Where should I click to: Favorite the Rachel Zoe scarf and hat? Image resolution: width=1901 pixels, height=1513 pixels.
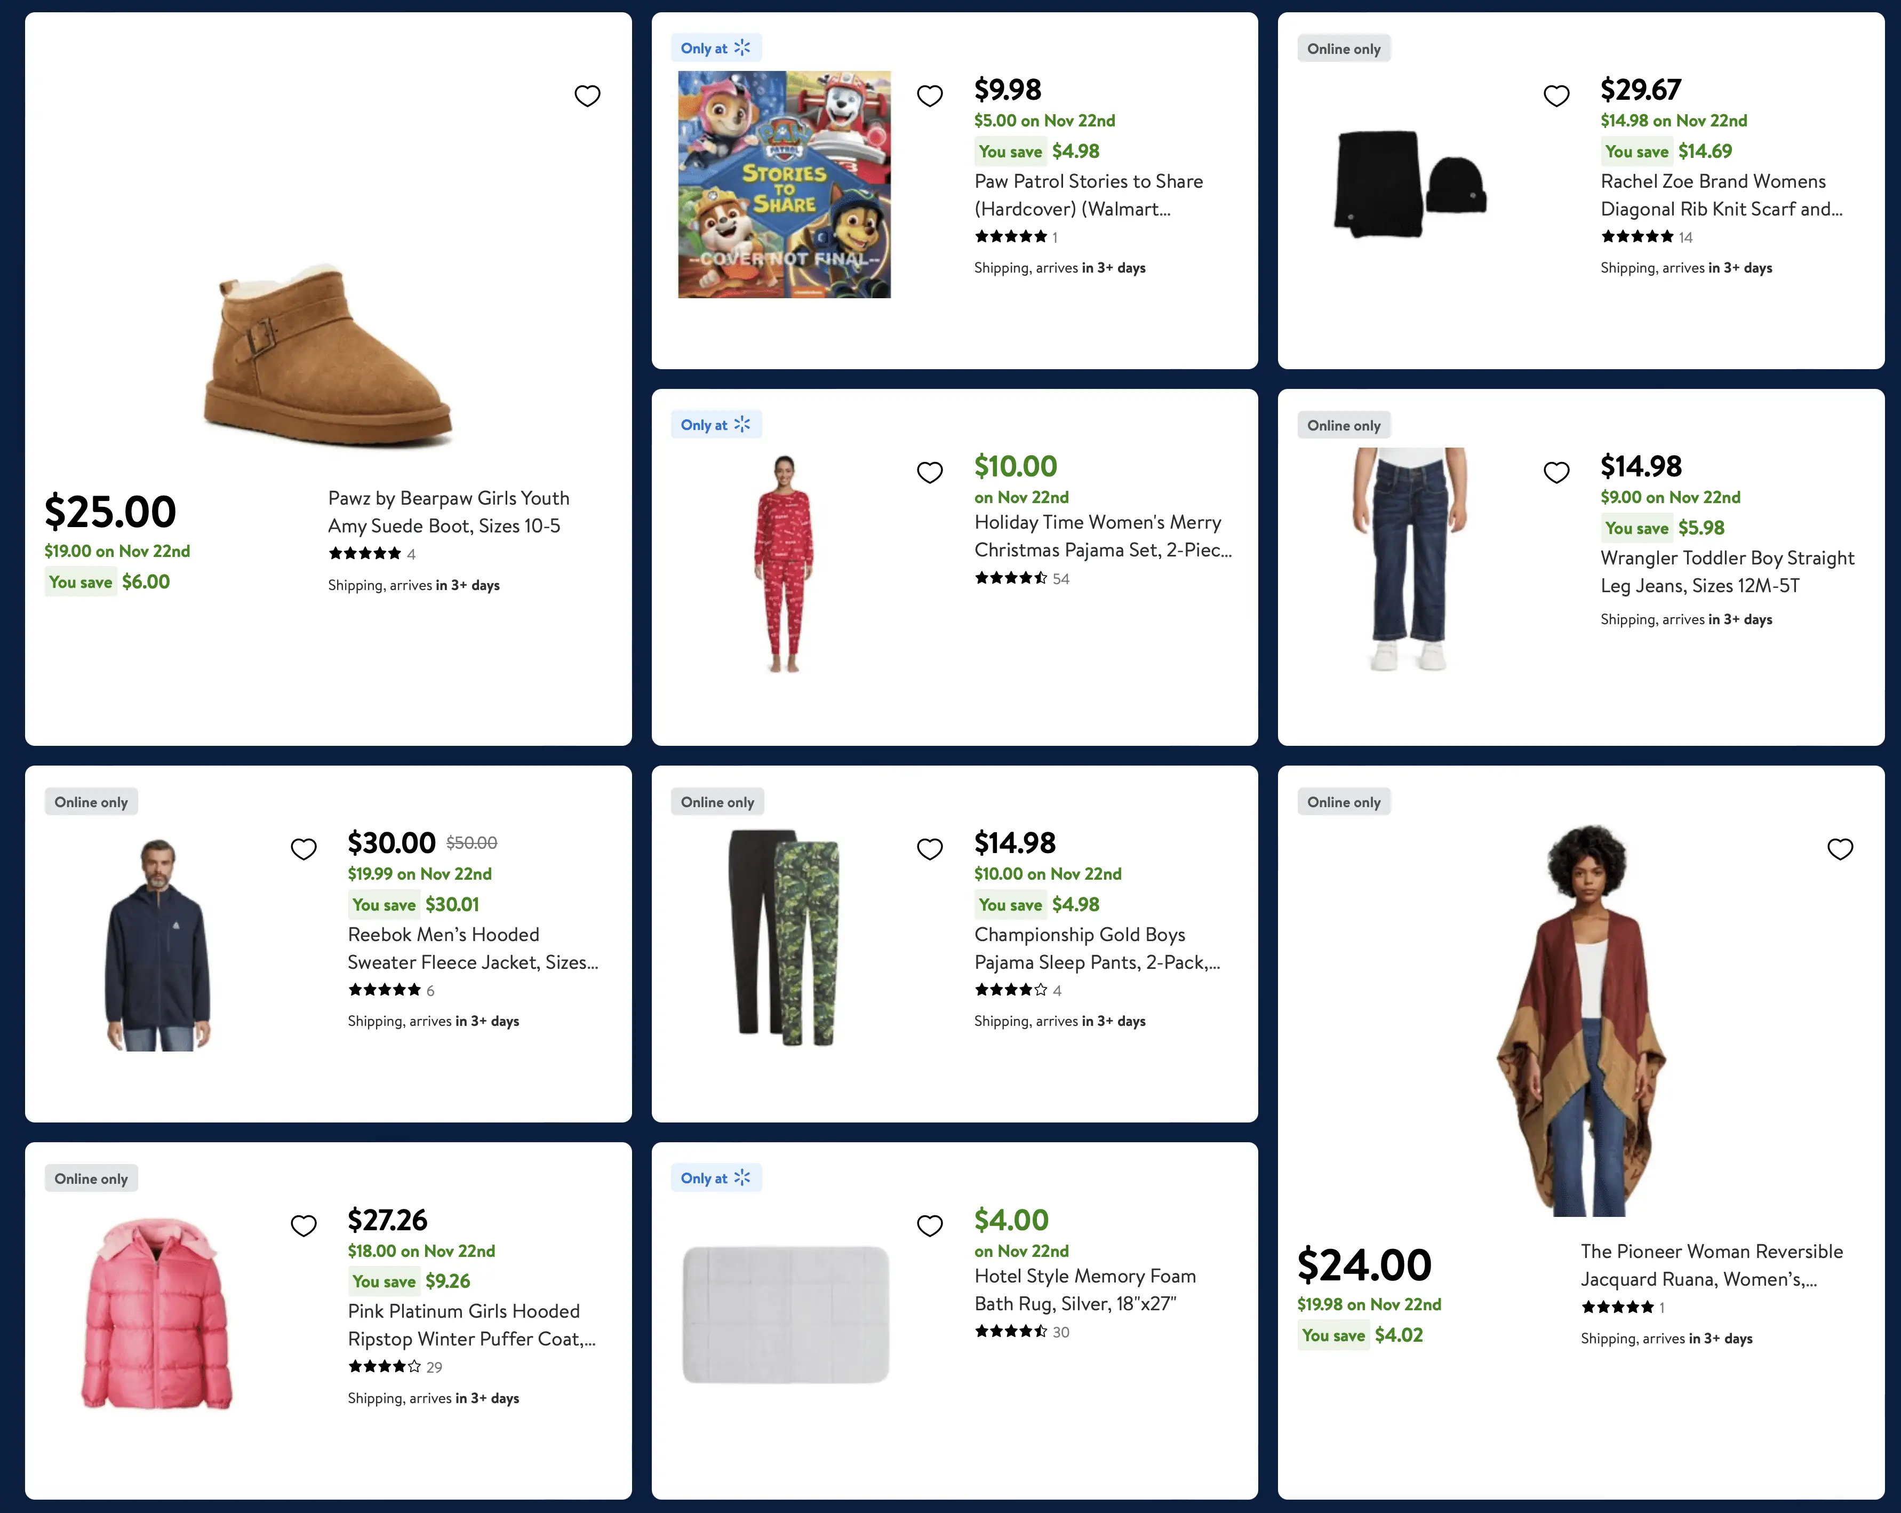click(1556, 95)
